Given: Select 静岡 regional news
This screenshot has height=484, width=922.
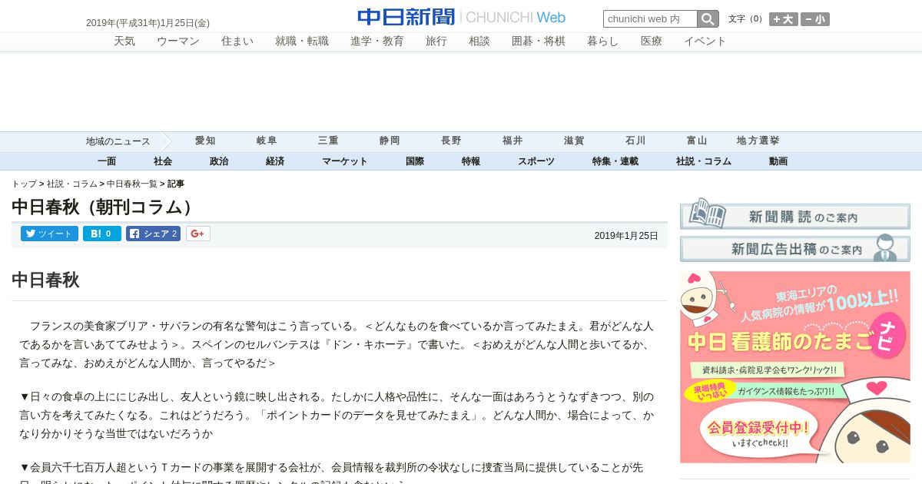Looking at the screenshot, I should (390, 141).
